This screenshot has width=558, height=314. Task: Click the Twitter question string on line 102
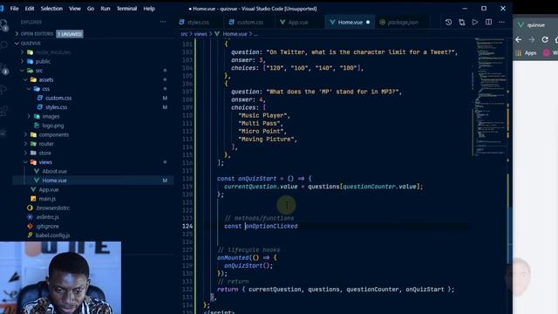(x=362, y=52)
